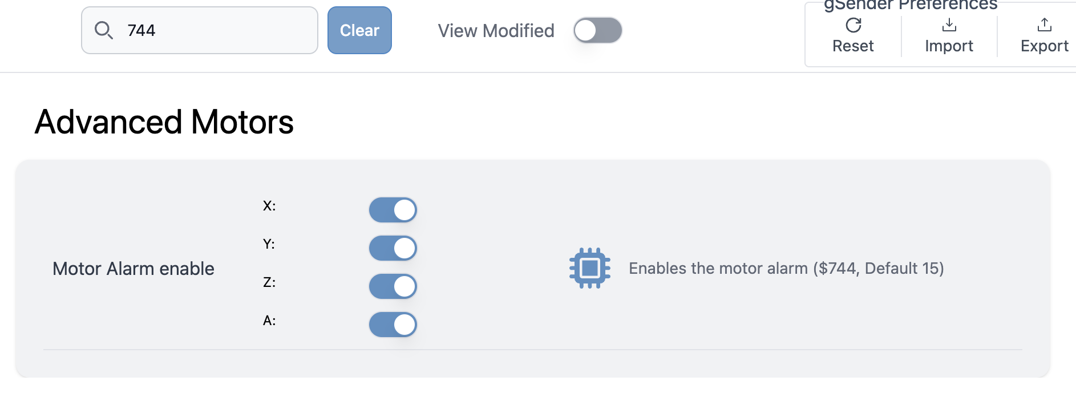Screen dimensions: 1076x397
Task: Click the Motor Alarm enable label
Action: [x=134, y=269]
